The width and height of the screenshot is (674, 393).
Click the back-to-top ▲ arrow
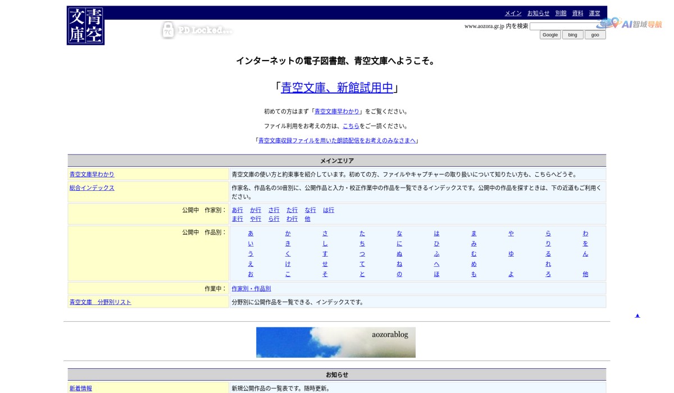(637, 315)
